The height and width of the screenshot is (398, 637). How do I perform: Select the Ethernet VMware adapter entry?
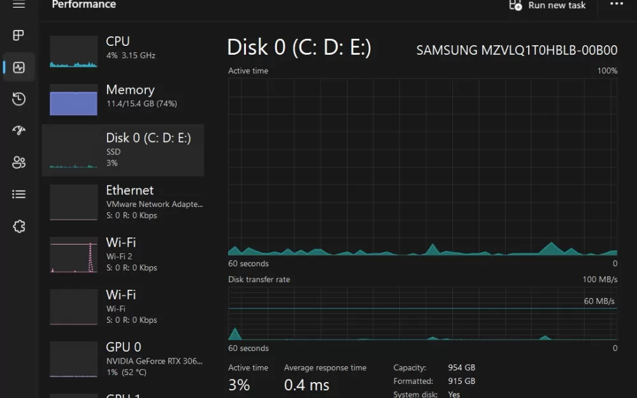[x=123, y=203]
